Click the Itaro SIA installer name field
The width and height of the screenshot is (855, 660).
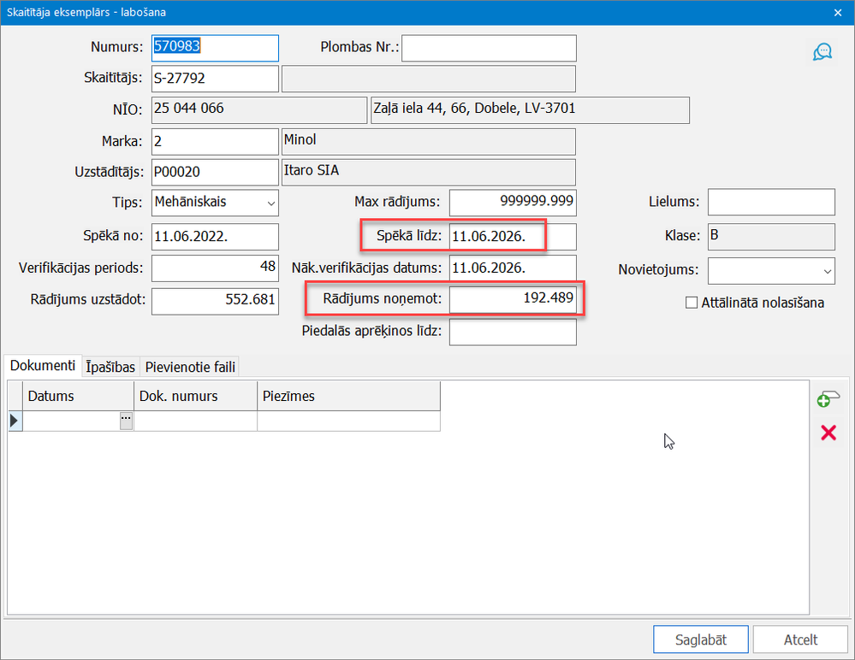click(x=429, y=172)
